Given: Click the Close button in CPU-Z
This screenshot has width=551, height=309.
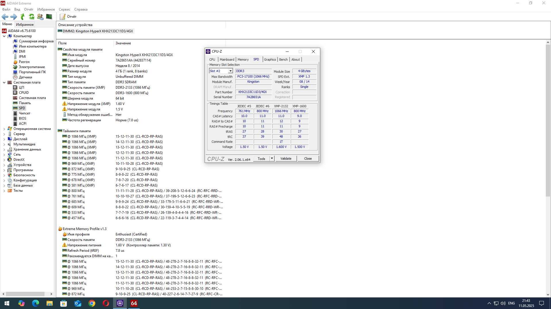Looking at the screenshot, I should pos(308,159).
